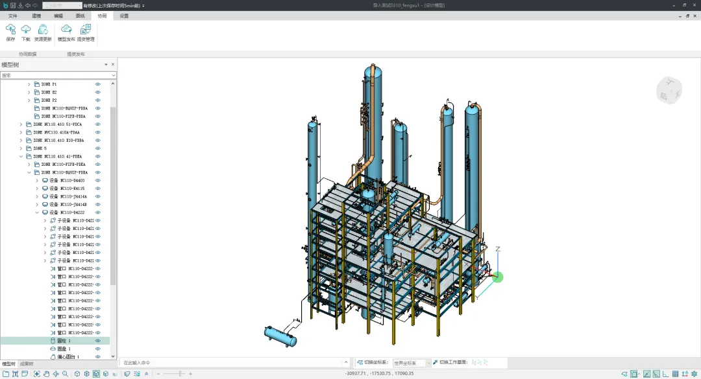Click the 下载 download icon
This screenshot has height=379, width=701.
coord(26,29)
